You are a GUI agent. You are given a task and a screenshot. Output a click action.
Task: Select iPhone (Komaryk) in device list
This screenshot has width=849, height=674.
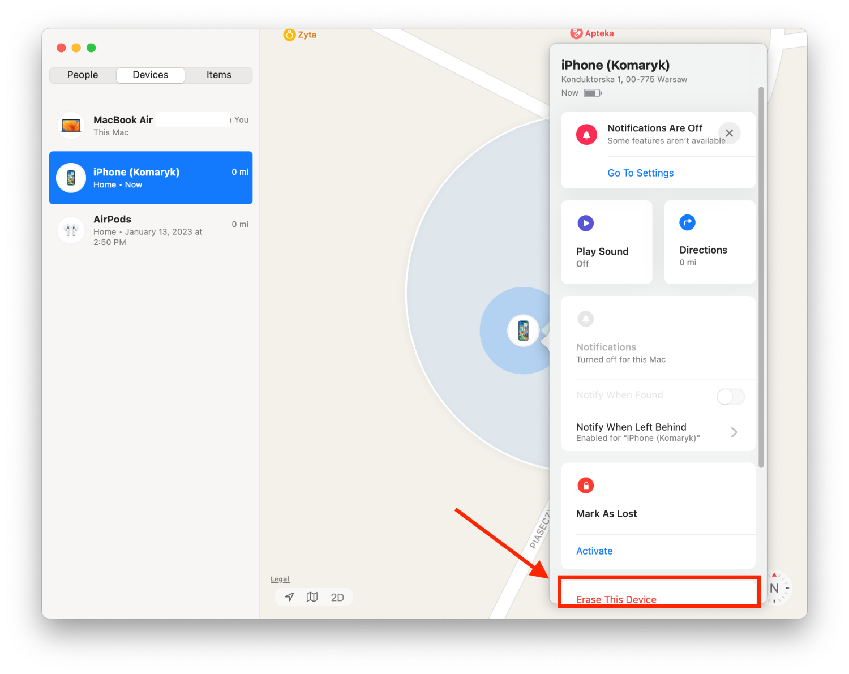coord(151,178)
